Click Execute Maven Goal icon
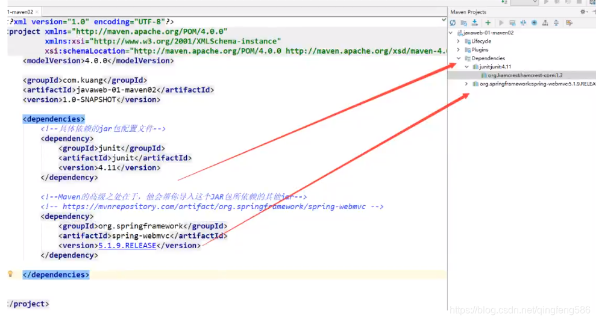 pos(512,23)
